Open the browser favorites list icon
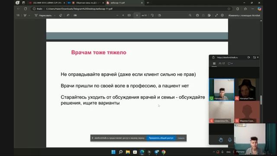The width and height of the screenshot is (277, 156). (245, 9)
